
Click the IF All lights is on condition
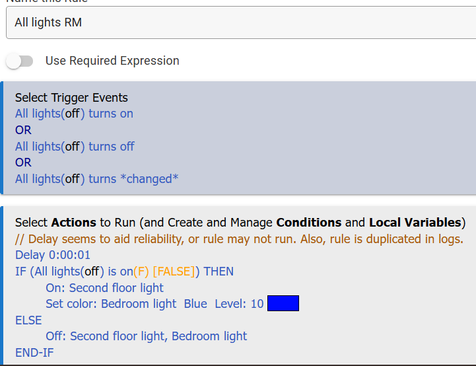click(x=125, y=272)
